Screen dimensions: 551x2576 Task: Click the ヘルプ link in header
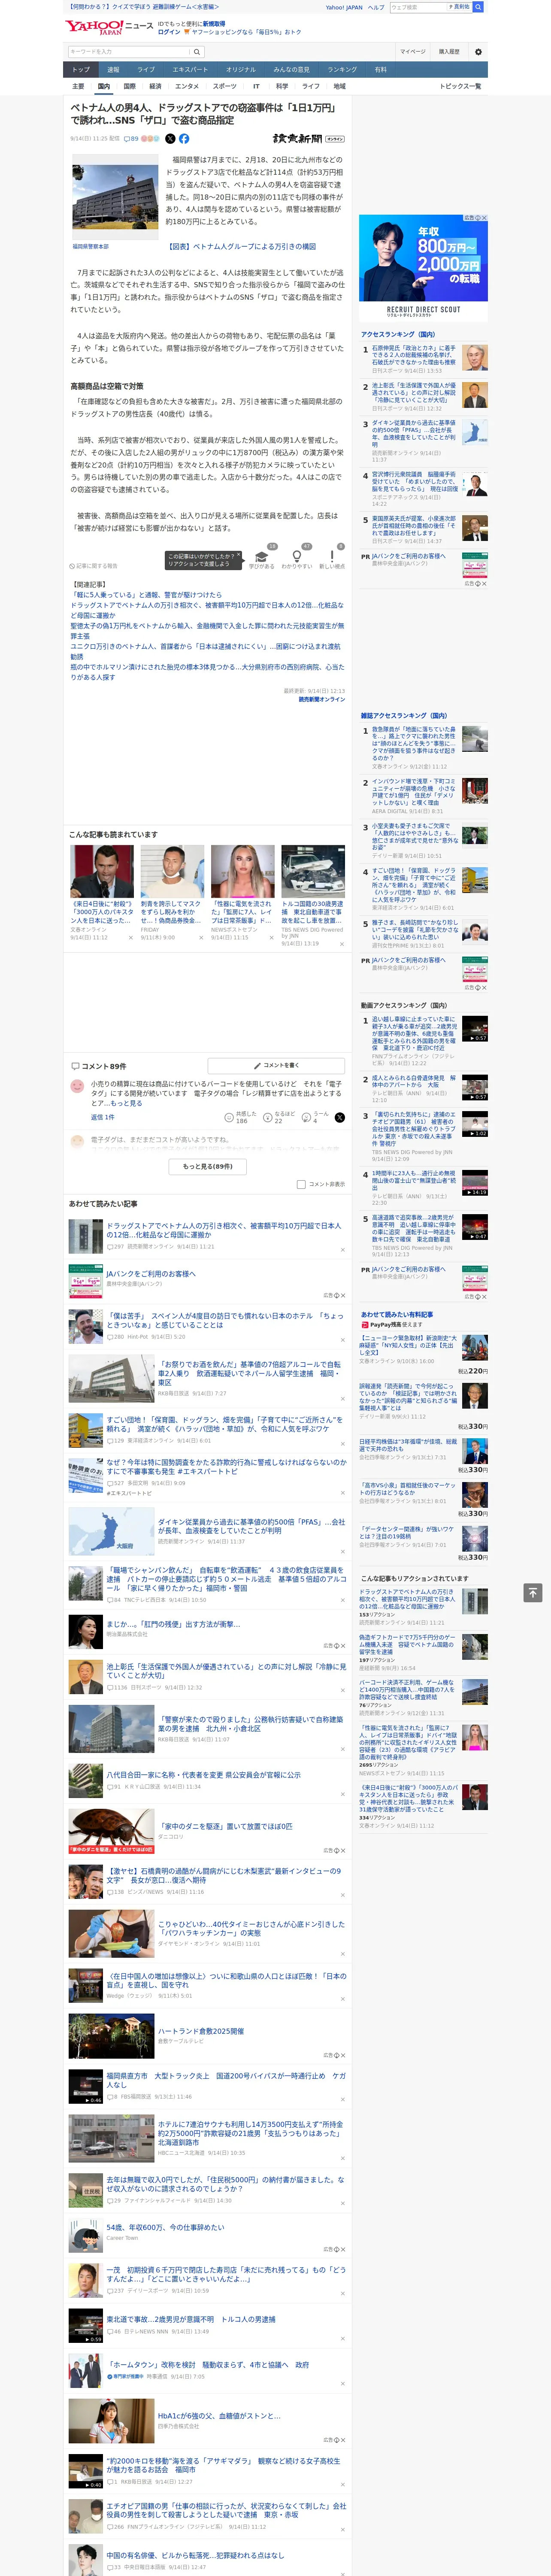point(376,7)
